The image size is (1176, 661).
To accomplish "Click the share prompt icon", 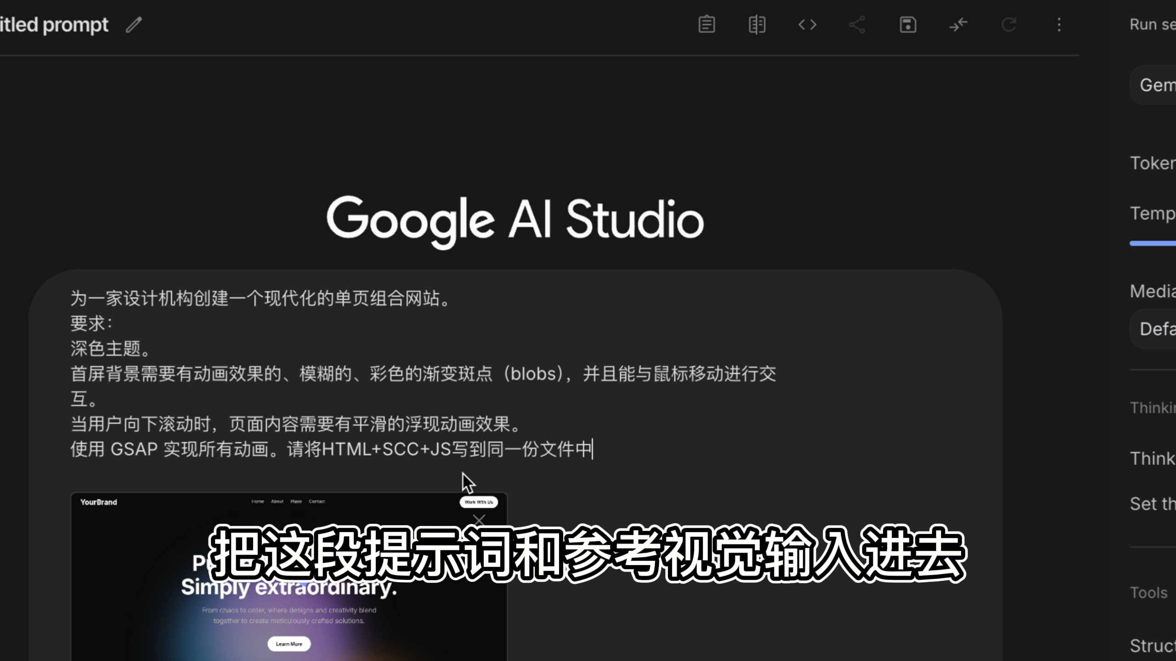I will (857, 24).
